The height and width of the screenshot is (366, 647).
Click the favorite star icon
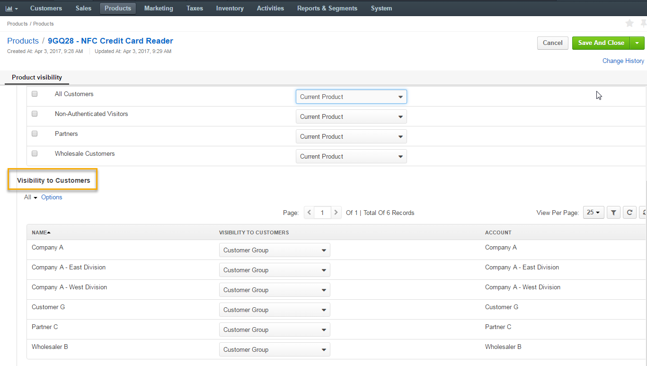pos(629,23)
